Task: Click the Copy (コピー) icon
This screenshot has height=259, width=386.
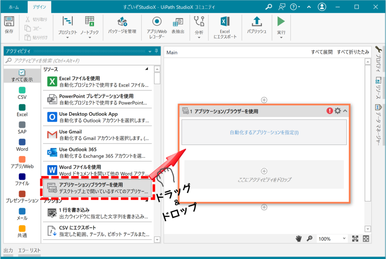Action: click(x=28, y=28)
